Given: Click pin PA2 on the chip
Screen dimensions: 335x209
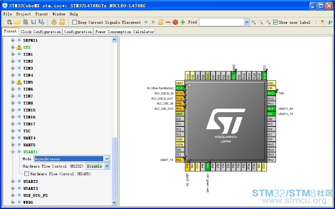Looking at the screenshot, I should pos(180,160).
